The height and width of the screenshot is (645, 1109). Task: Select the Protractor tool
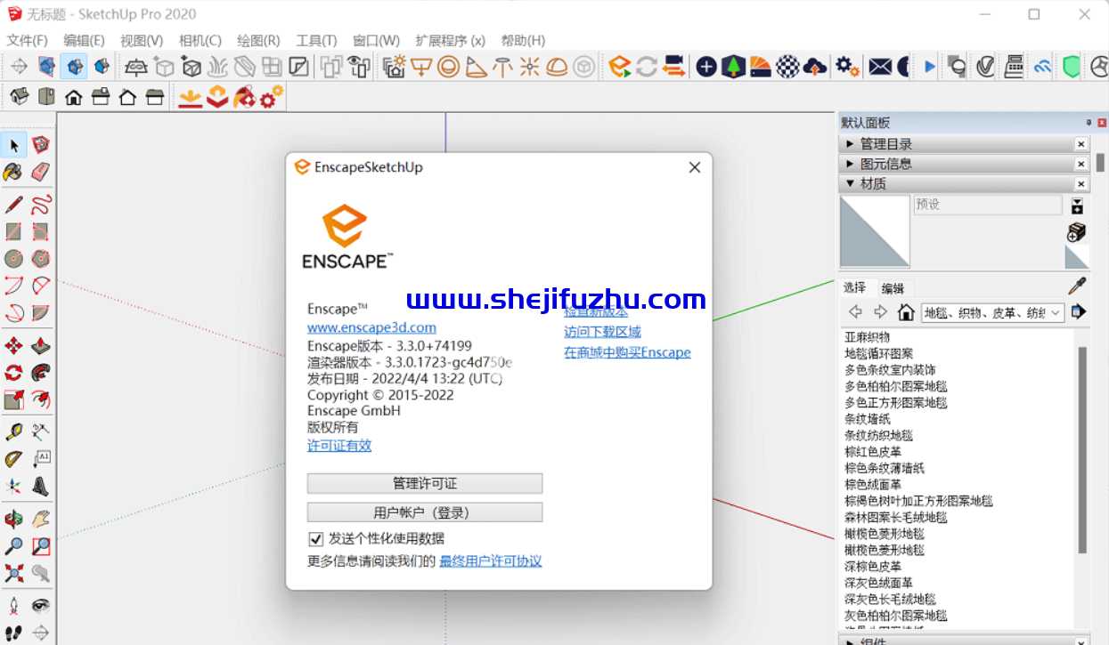point(14,459)
